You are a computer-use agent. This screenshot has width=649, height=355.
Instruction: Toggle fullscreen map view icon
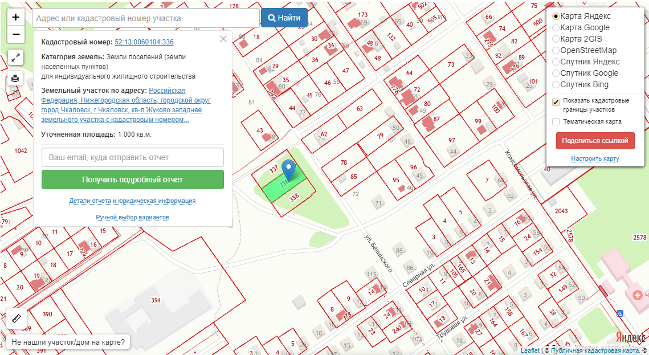pos(15,58)
